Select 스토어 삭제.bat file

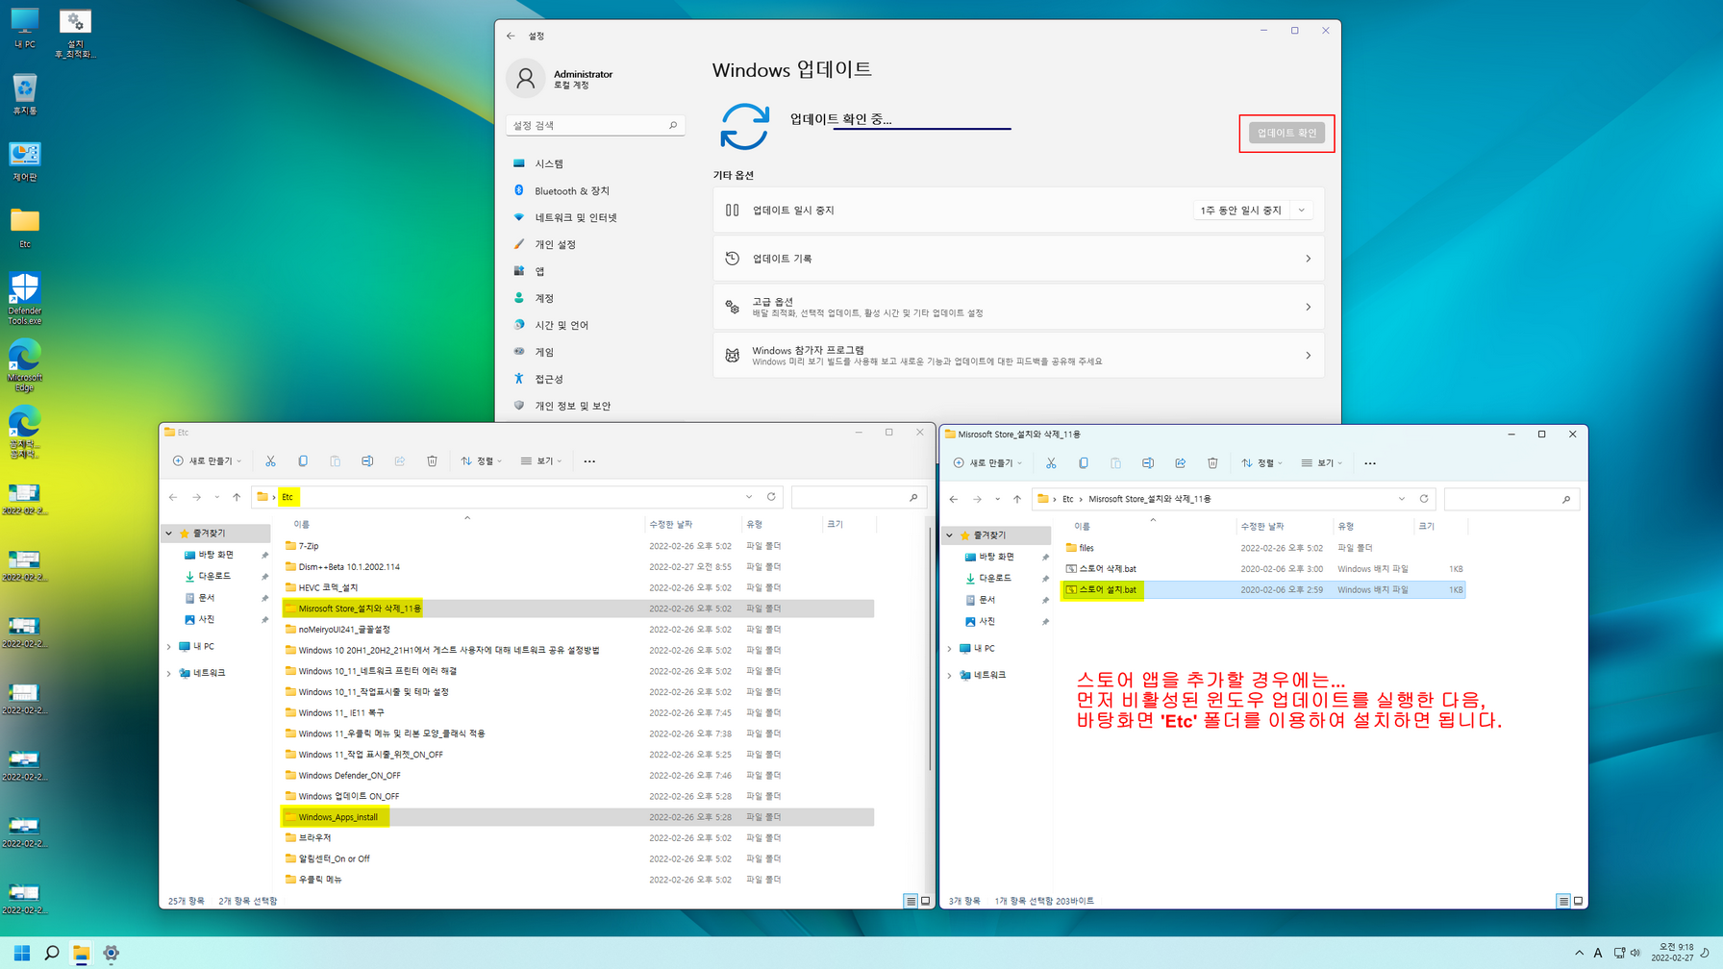(x=1263, y=569)
